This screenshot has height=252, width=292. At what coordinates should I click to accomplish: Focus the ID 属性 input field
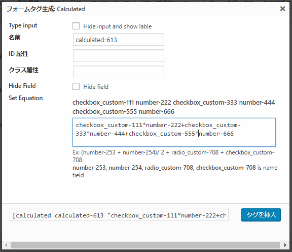click(119, 55)
